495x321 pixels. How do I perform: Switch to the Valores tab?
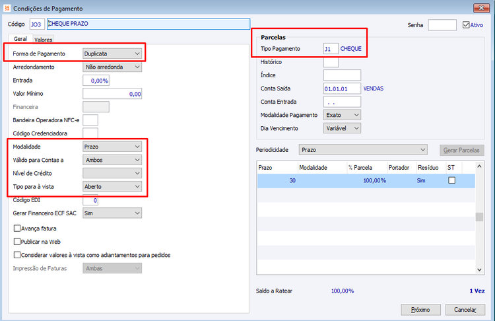[x=44, y=40]
